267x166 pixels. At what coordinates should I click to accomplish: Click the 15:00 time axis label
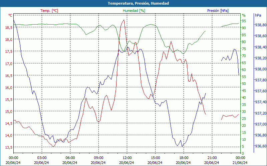(155, 158)
